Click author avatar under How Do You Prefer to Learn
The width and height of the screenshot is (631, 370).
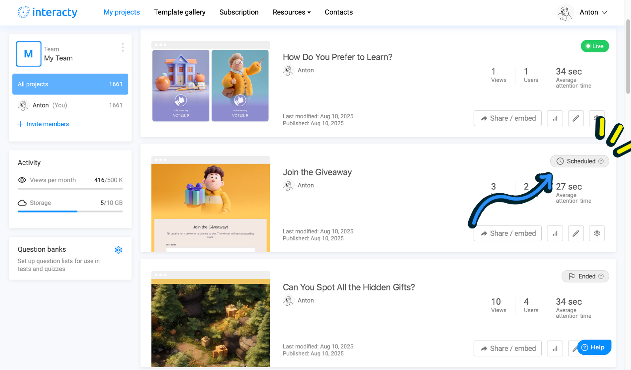click(x=288, y=70)
